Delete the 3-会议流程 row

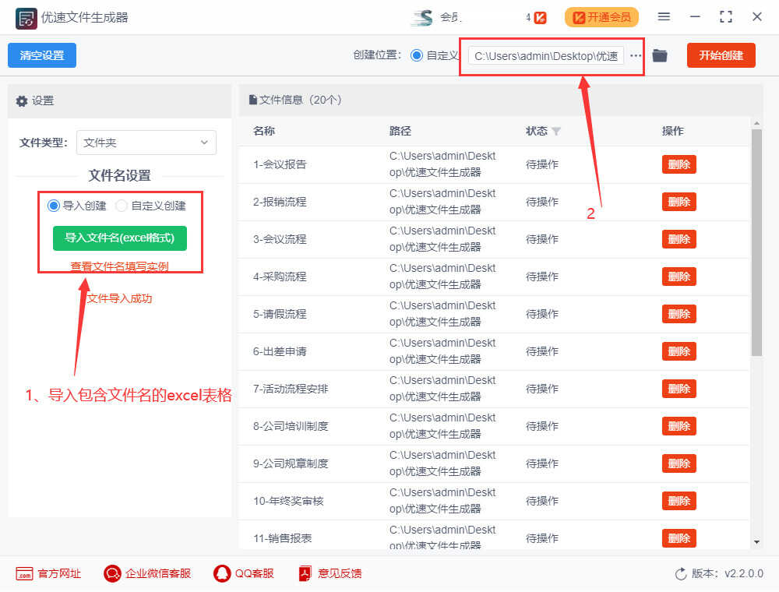pyautogui.click(x=679, y=239)
